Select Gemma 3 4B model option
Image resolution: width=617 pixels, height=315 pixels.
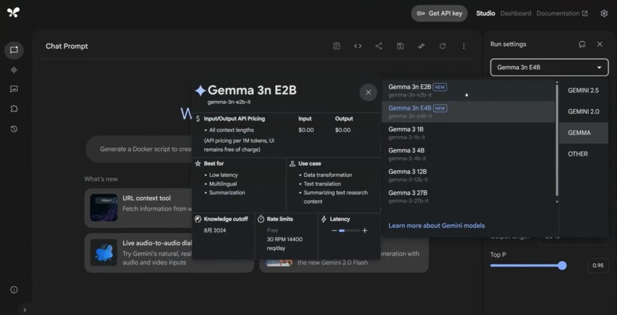pyautogui.click(x=468, y=154)
